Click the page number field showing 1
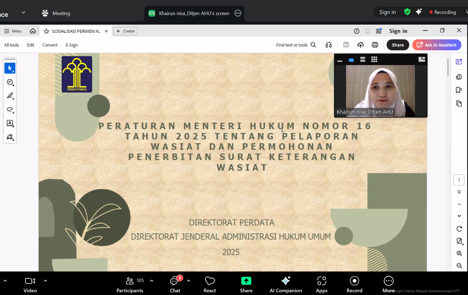 [459, 180]
